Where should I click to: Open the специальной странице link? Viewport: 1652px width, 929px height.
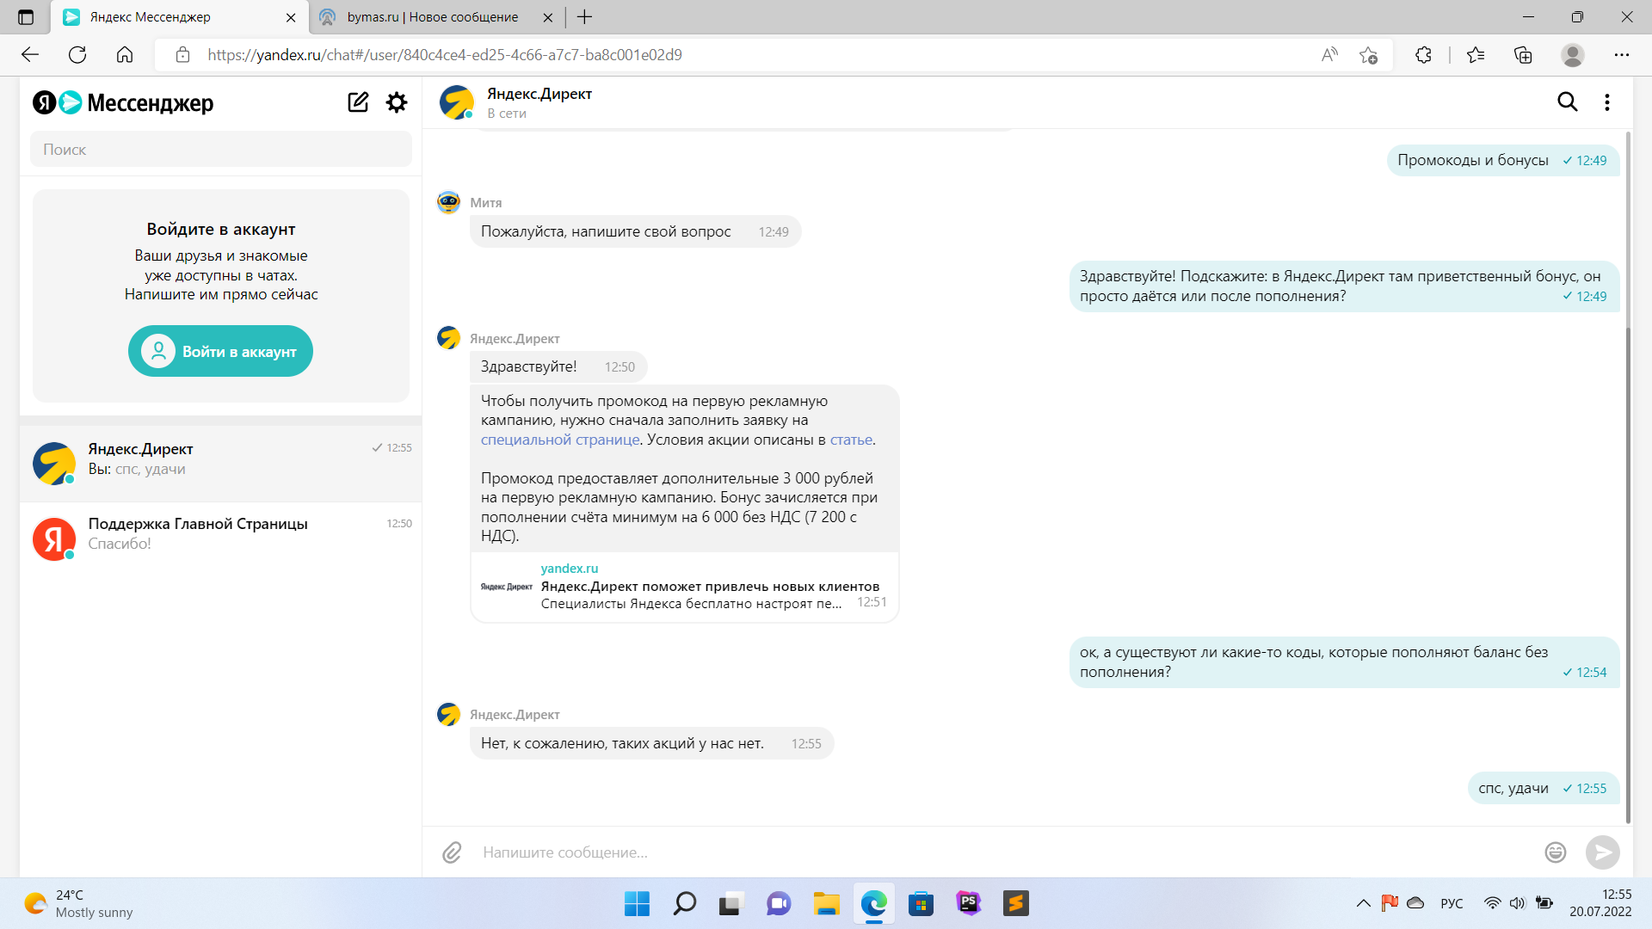(559, 440)
